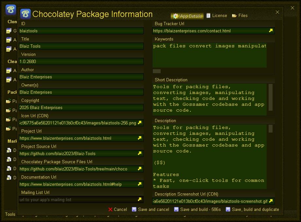Cancel the package information dialog

[117, 209]
